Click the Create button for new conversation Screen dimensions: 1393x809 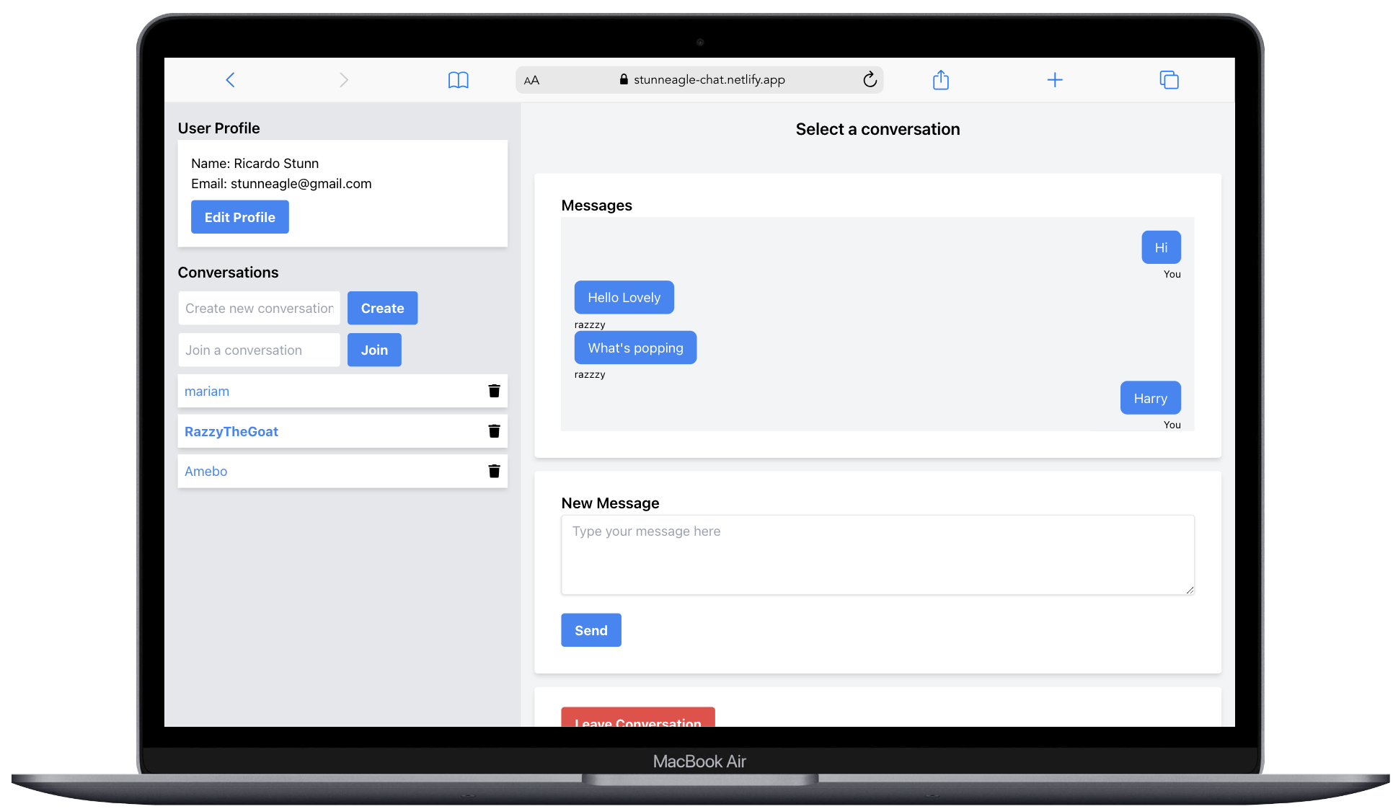(382, 308)
